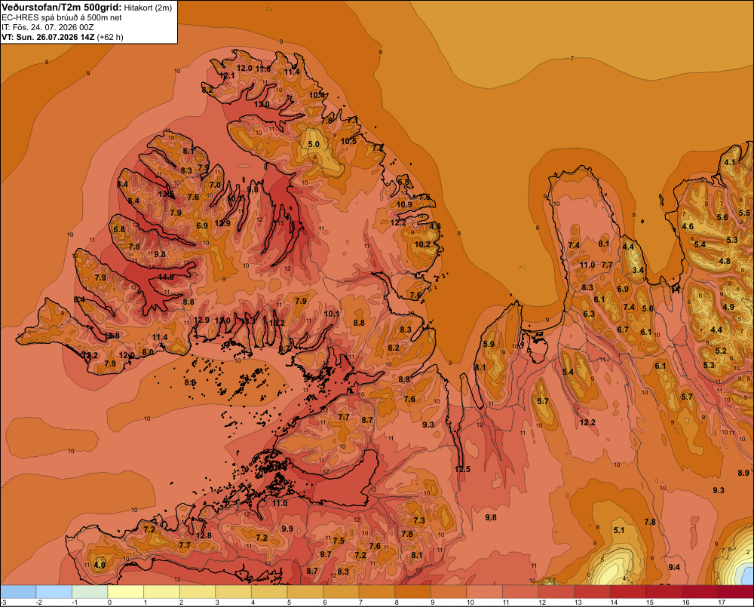Click the '5.0' temperature value
754x607 pixels.
tap(314, 144)
